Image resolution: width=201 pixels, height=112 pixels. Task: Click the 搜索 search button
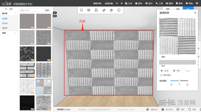pyautogui.click(x=47, y=10)
